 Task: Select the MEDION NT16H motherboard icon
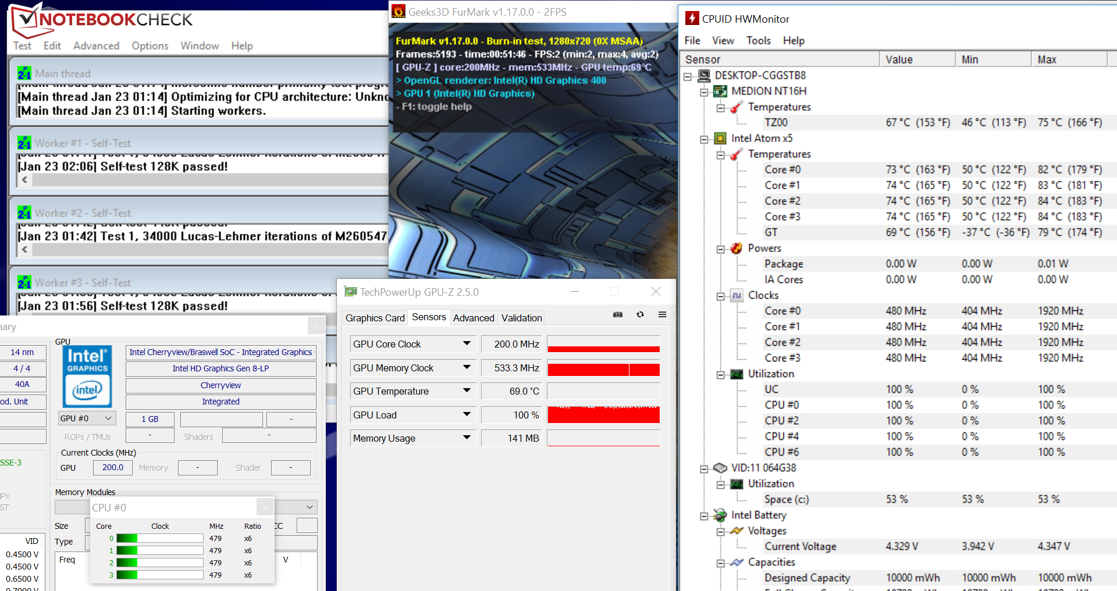[x=720, y=91]
